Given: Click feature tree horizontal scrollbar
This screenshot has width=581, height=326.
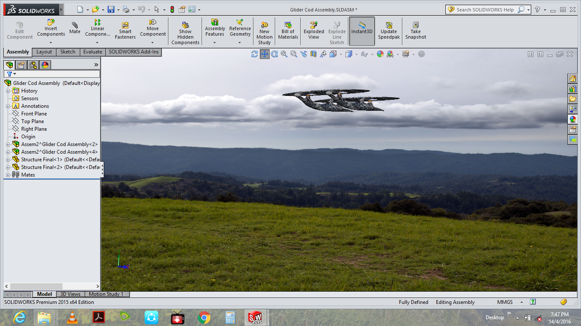Looking at the screenshot, I should click(36, 287).
